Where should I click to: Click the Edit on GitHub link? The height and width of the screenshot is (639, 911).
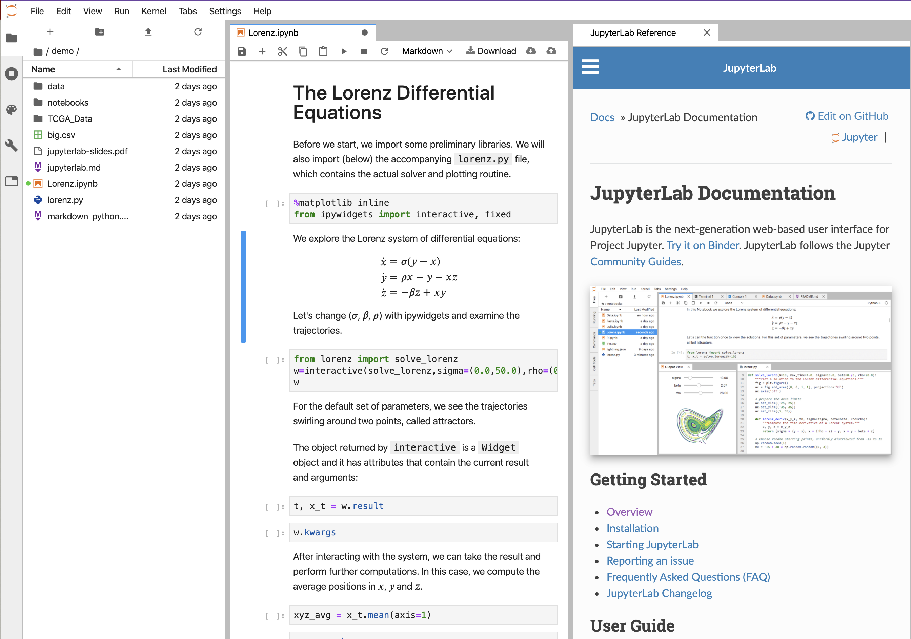click(x=847, y=116)
